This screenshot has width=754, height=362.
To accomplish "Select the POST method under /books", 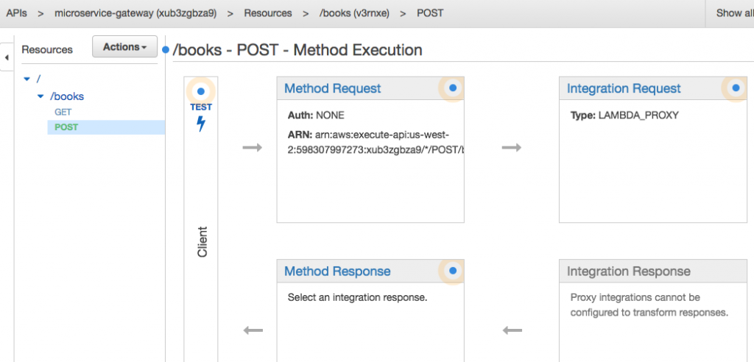I will (x=66, y=127).
